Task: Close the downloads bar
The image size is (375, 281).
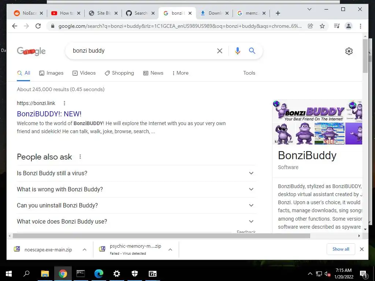Action: click(x=362, y=249)
